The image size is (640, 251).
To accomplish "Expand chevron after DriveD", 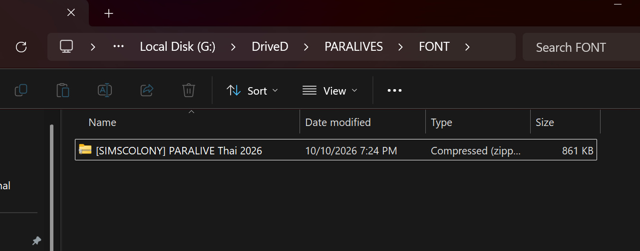I will coord(306,47).
